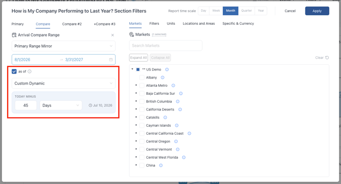The height and width of the screenshot is (184, 341).
Task: Click the info icon next to China
Action: tap(161, 165)
